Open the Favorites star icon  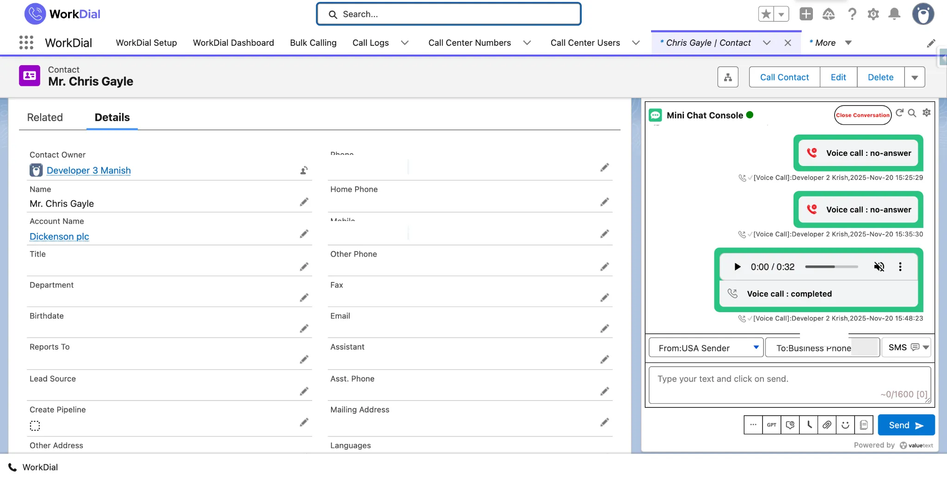pos(766,14)
